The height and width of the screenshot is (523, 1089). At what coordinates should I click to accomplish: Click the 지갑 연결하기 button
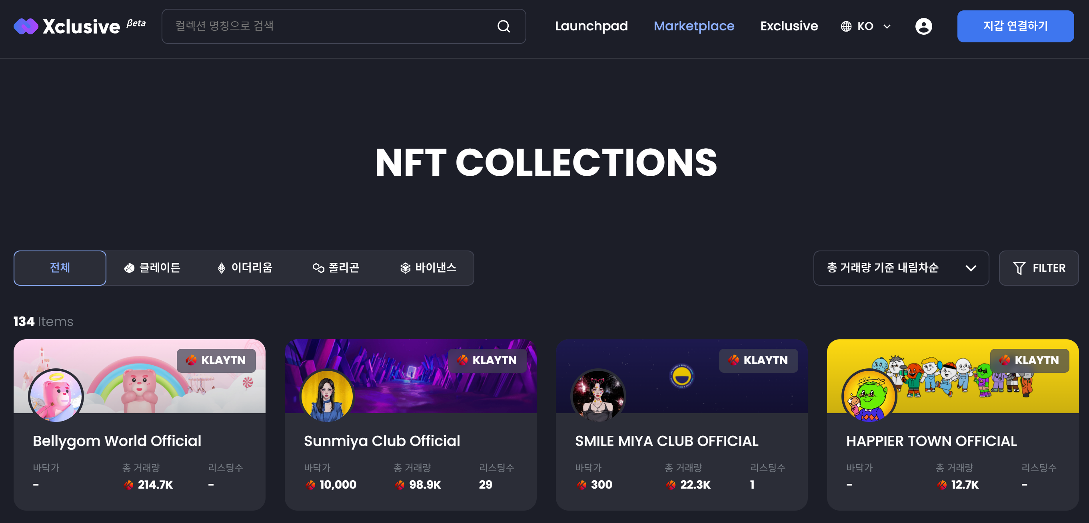point(1015,26)
